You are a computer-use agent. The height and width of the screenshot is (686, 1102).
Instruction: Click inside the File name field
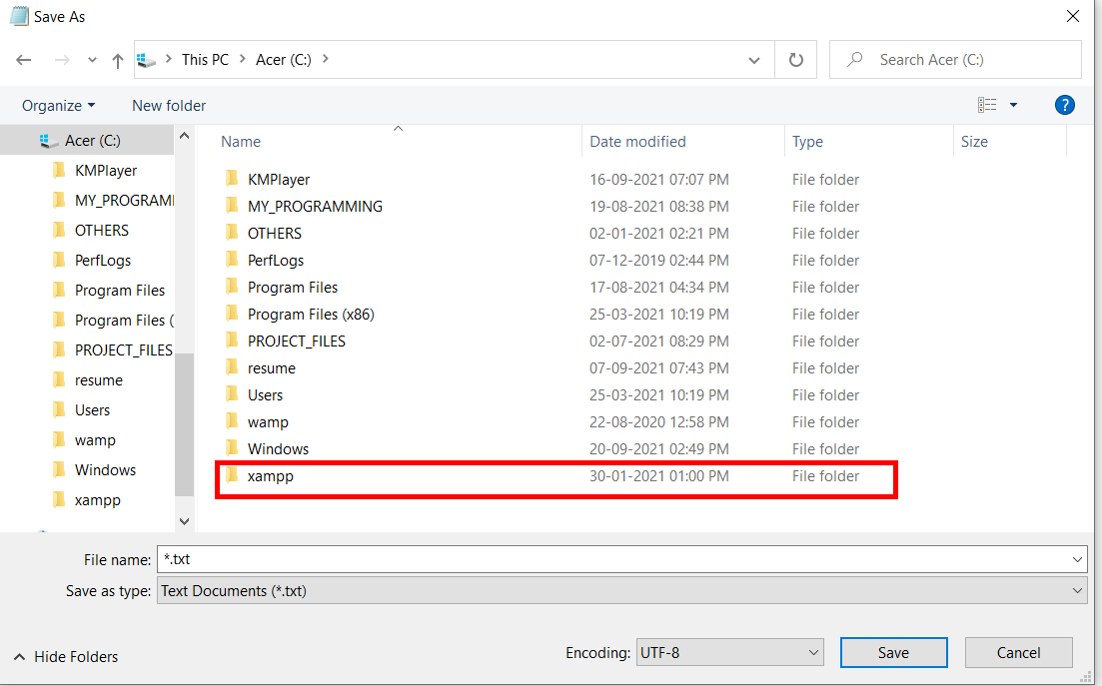coord(500,559)
